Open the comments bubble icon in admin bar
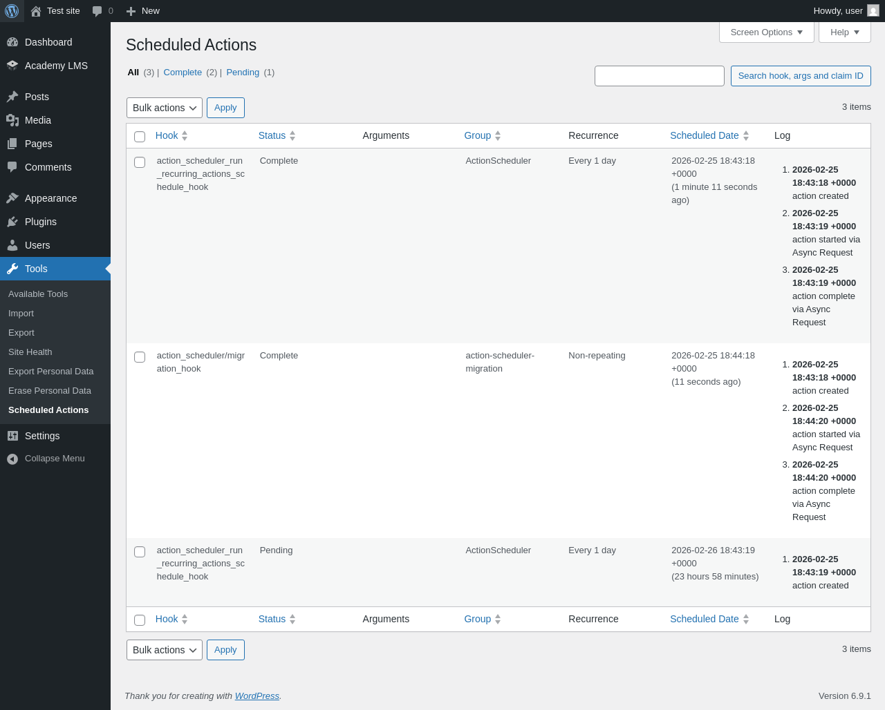This screenshot has width=885, height=710. coord(97,11)
